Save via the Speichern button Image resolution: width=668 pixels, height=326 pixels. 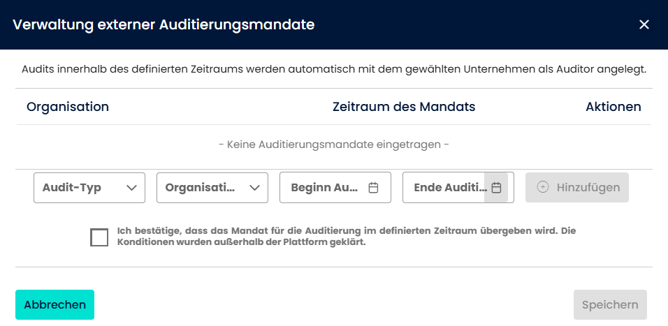click(610, 305)
